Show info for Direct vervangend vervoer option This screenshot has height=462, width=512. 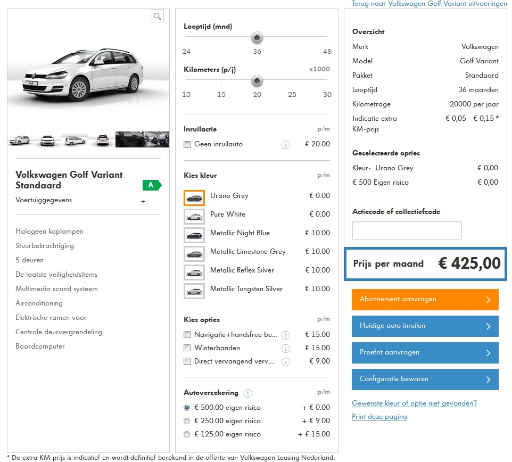click(x=285, y=362)
